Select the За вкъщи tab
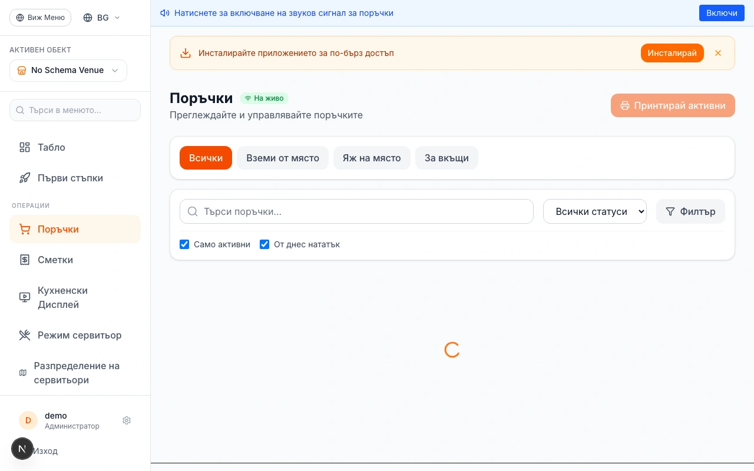 (x=447, y=158)
